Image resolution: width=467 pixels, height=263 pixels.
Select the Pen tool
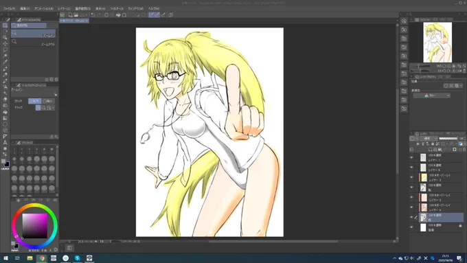click(5, 69)
